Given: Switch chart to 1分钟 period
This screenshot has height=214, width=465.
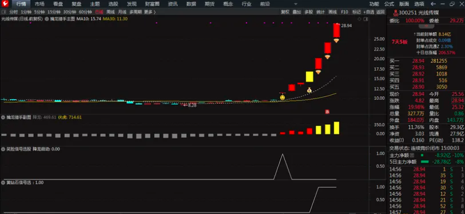Looking at the screenshot, I should pos(26,12).
